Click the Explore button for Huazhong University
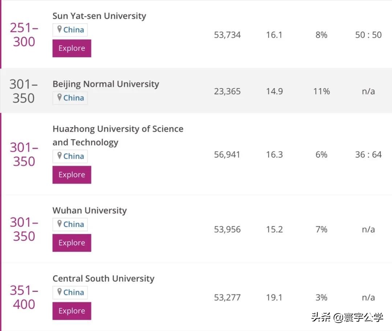 pos(72,174)
